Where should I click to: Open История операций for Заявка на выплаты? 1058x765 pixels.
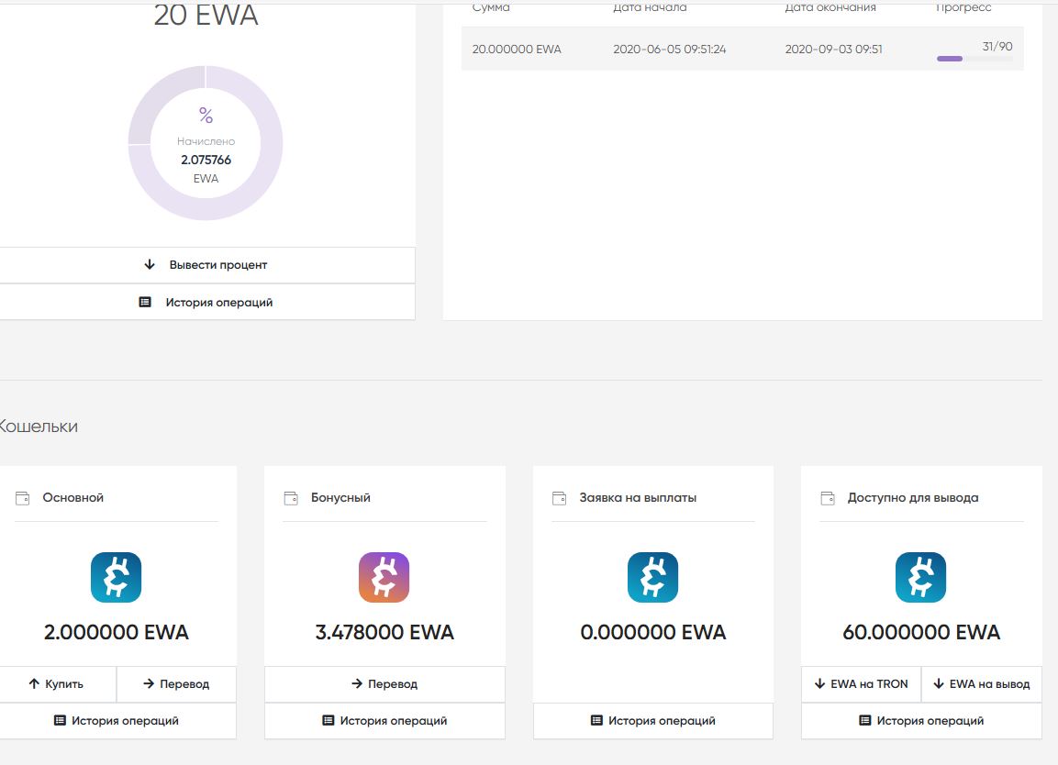652,721
